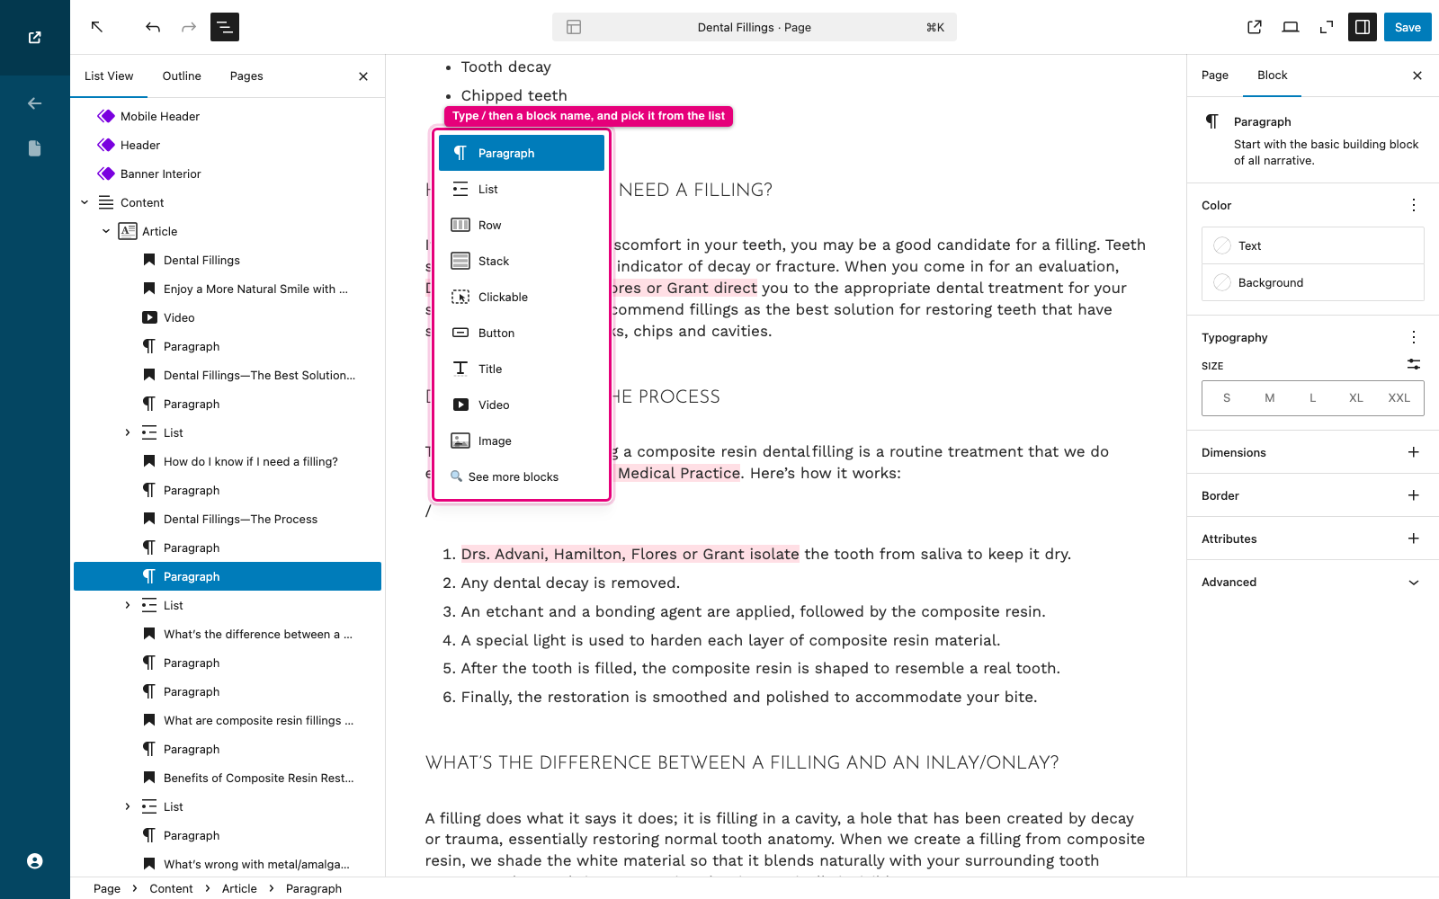Open the Background color swatch picker

(x=1313, y=282)
